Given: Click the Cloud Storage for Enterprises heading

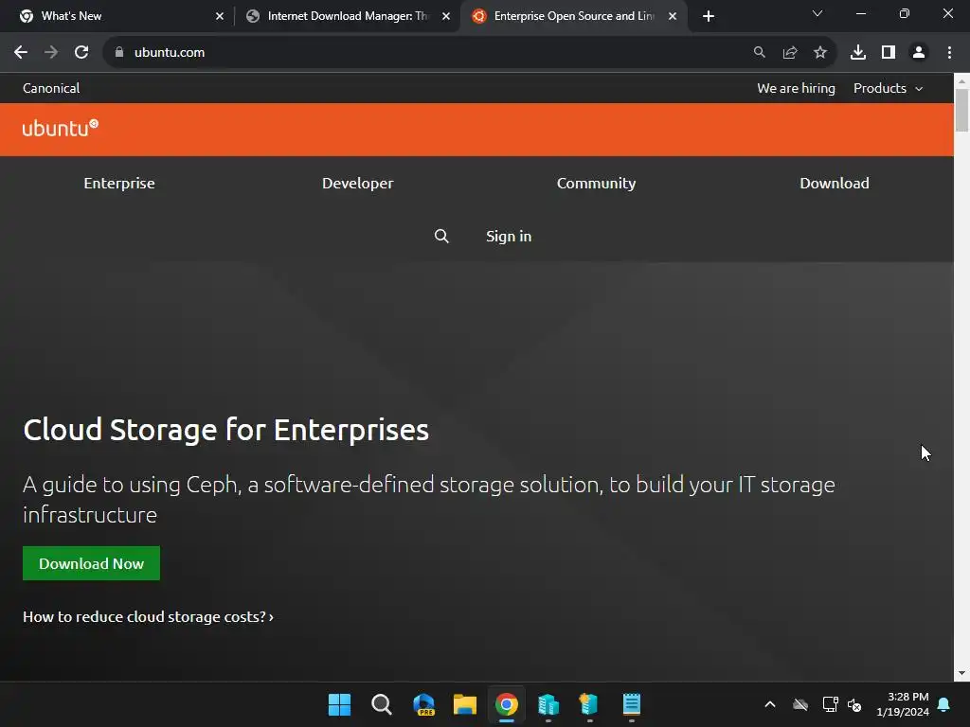Looking at the screenshot, I should 225,430.
